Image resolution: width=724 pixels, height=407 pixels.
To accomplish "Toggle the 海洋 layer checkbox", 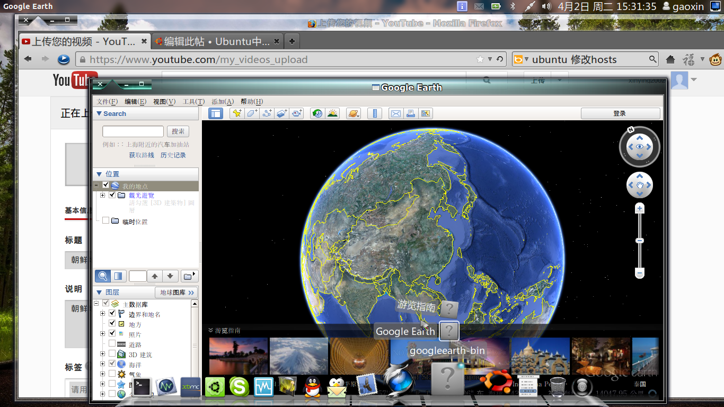I will [x=112, y=364].
